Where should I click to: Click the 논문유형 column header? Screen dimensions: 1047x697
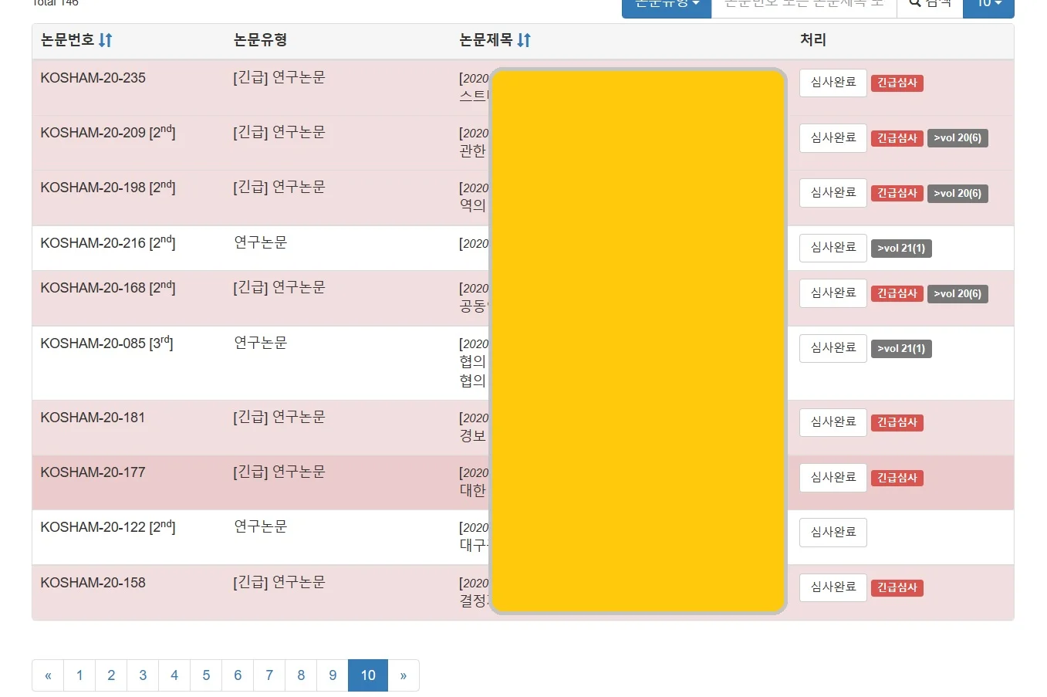pyautogui.click(x=260, y=40)
